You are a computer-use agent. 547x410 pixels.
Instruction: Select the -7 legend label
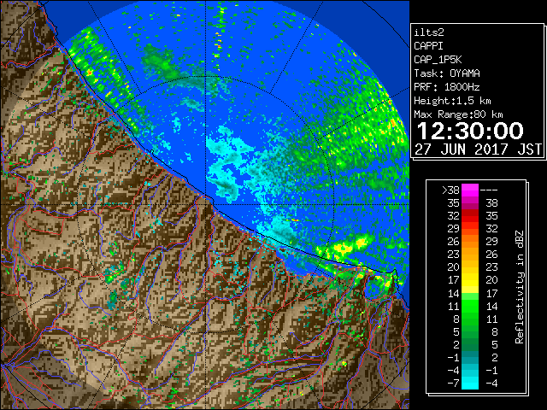pyautogui.click(x=453, y=384)
